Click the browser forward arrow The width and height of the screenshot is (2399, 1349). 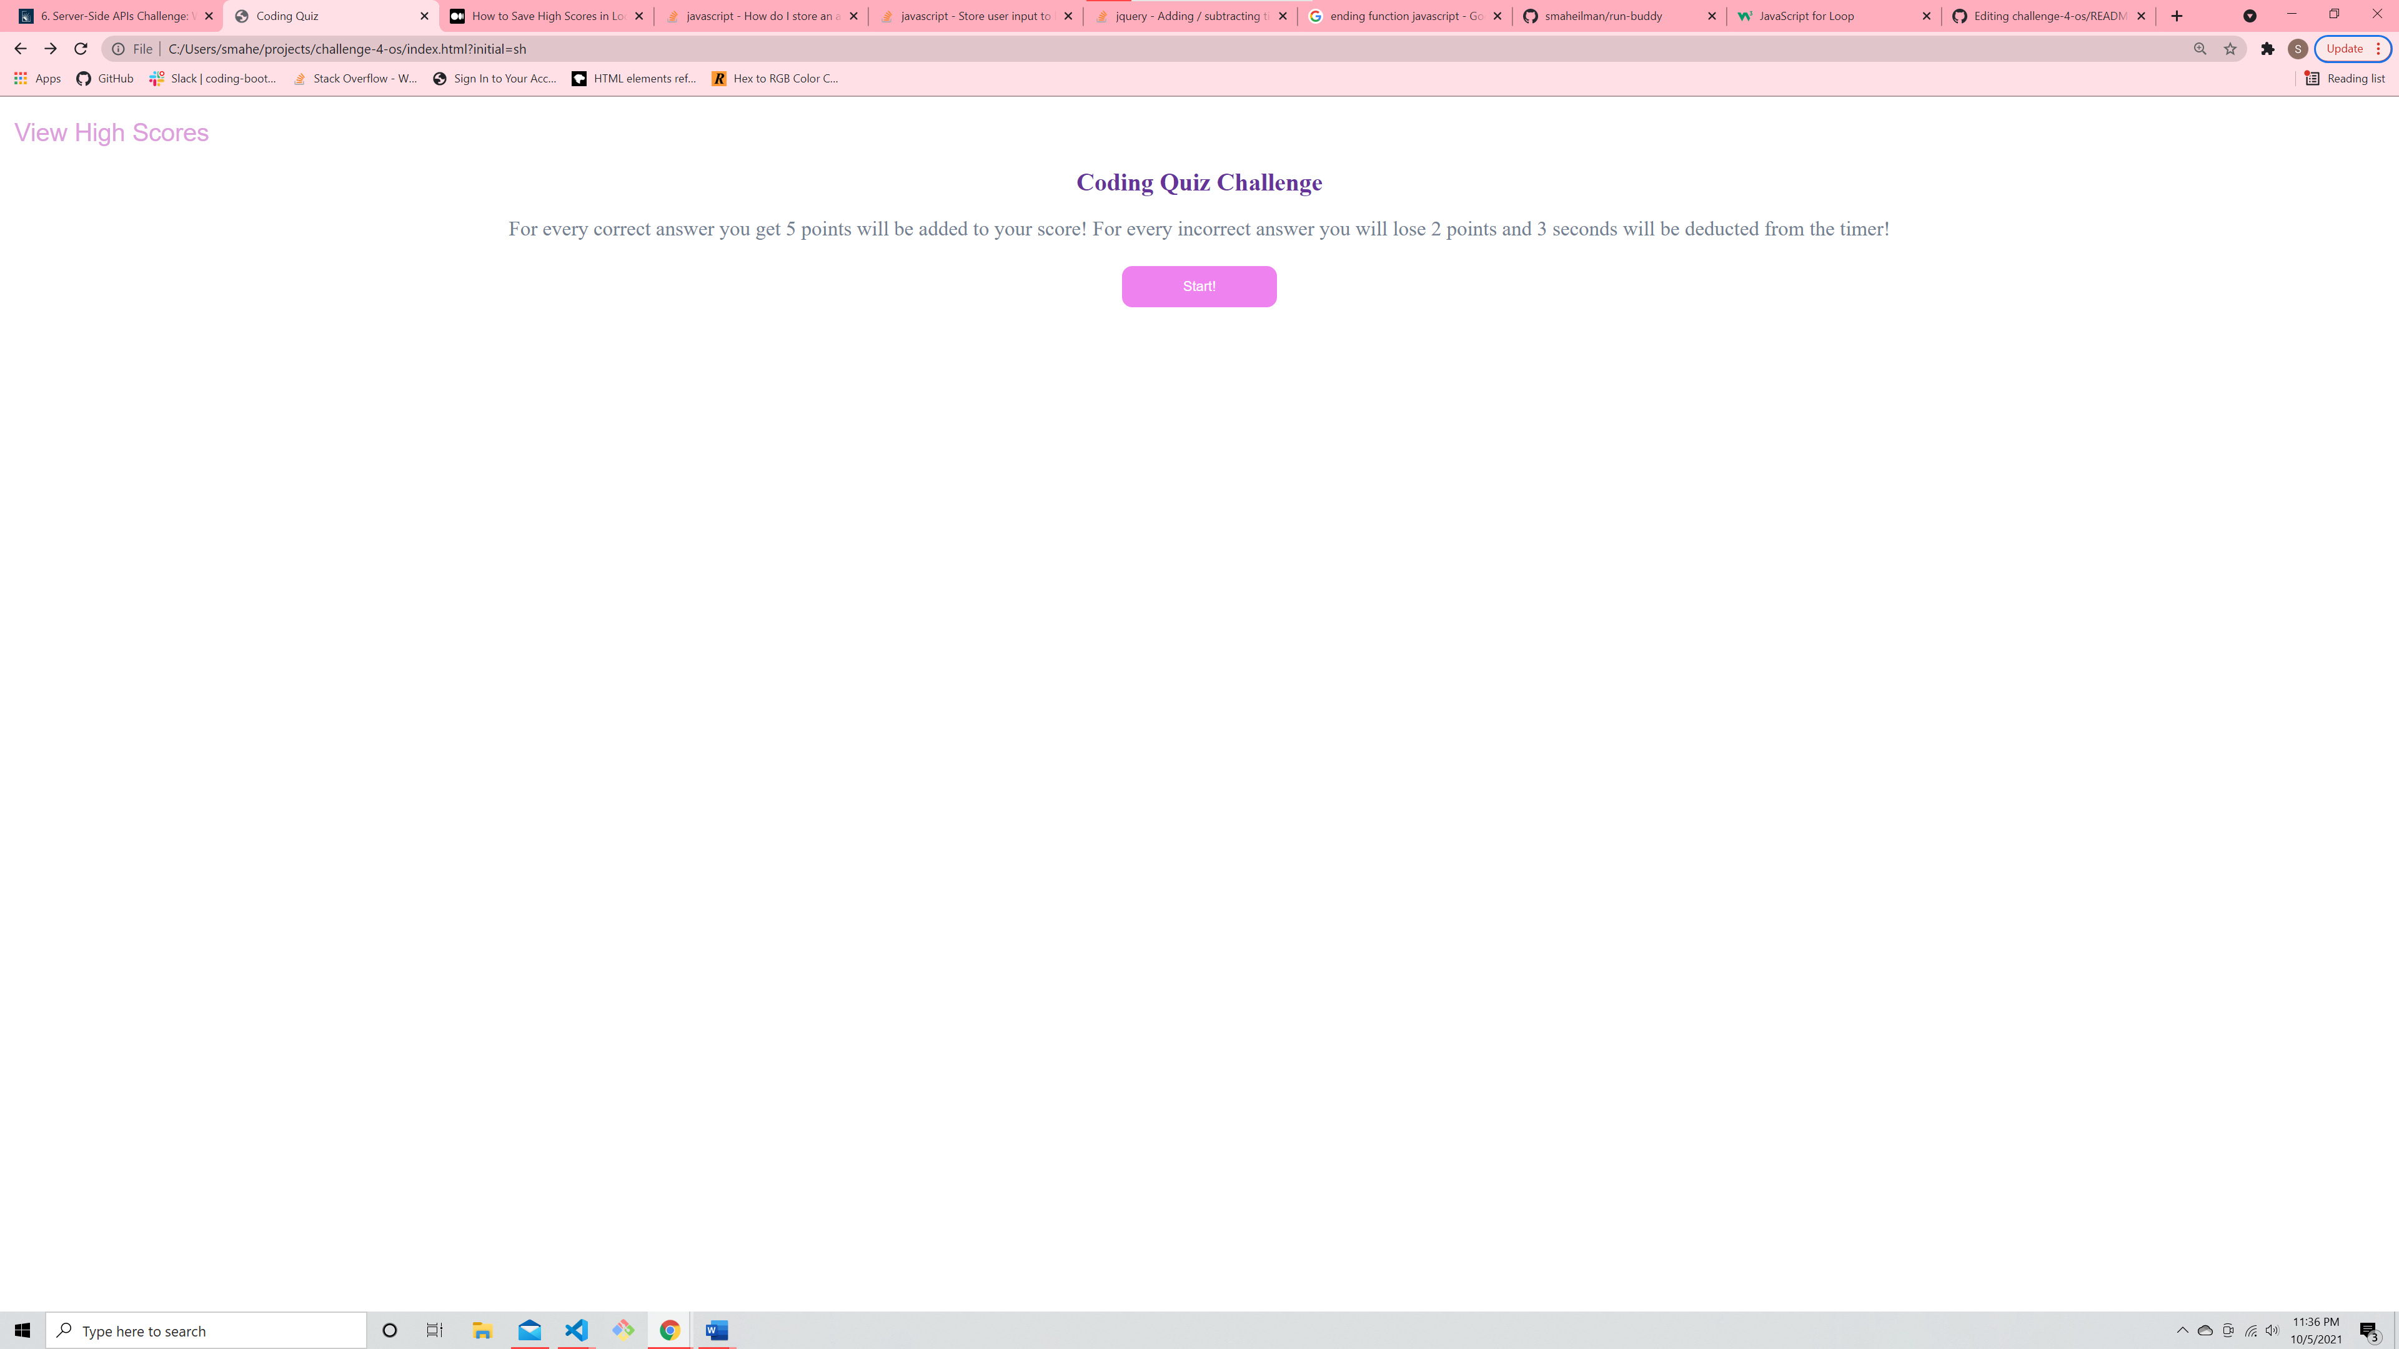pyautogui.click(x=50, y=49)
